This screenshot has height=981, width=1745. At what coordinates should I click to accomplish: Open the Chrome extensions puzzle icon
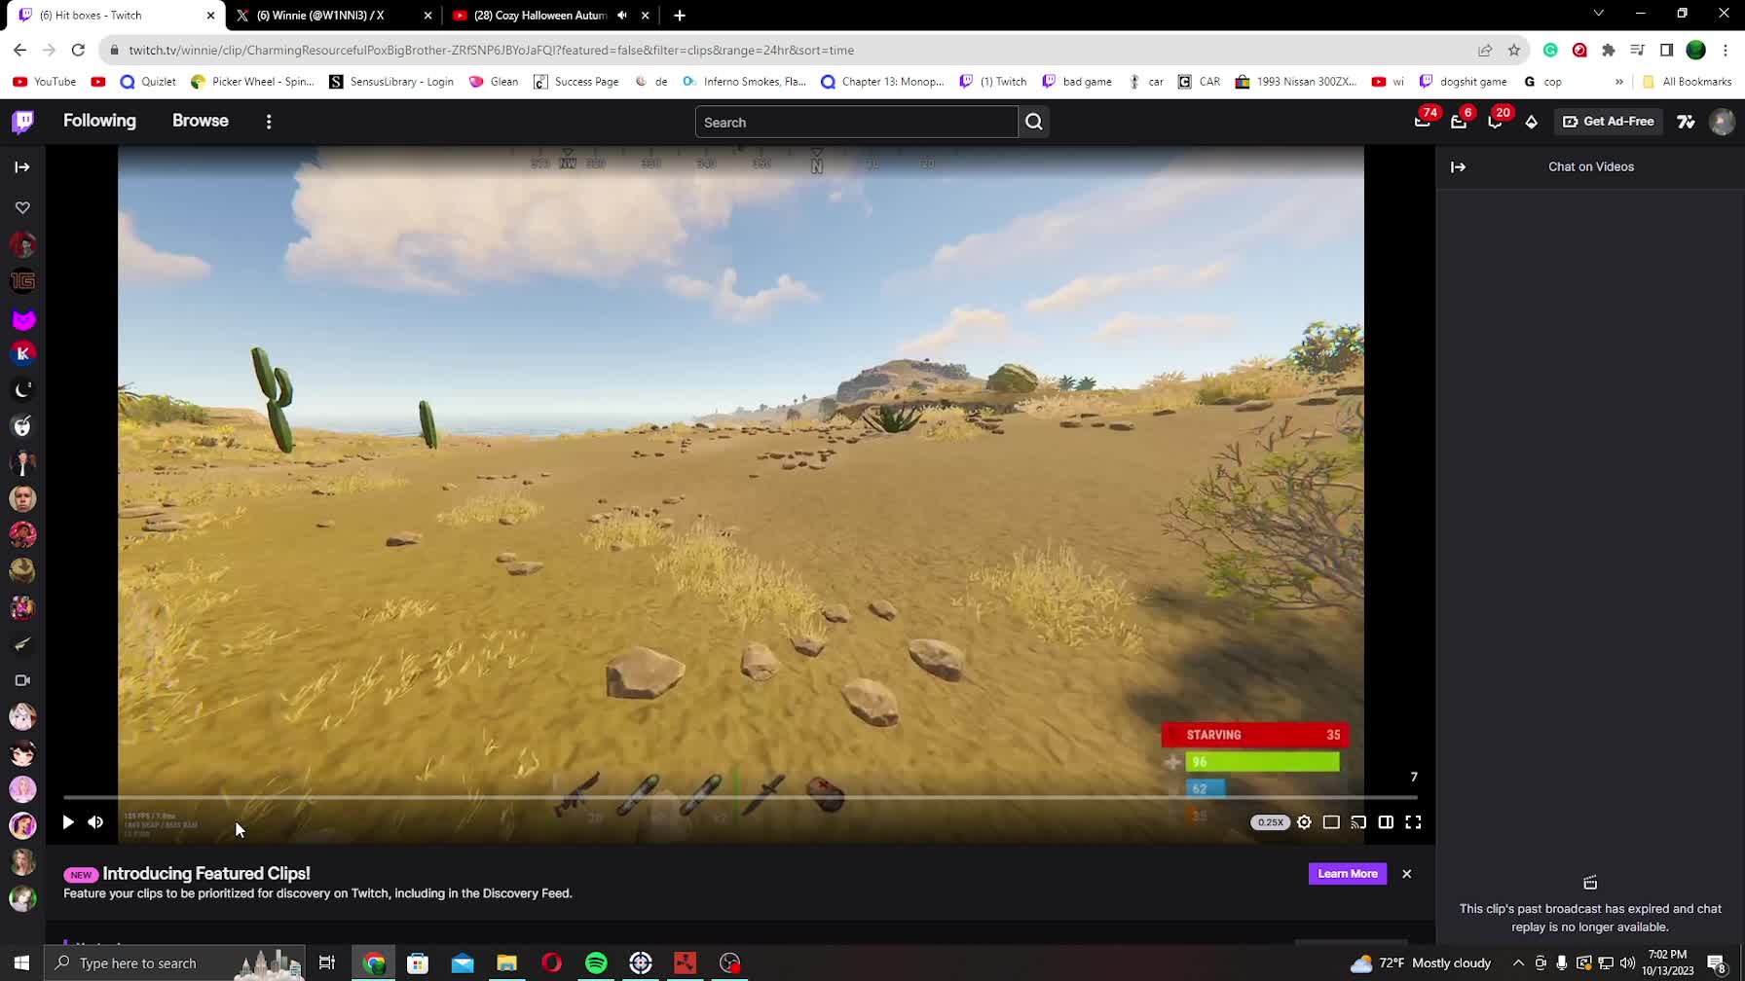1609,50
